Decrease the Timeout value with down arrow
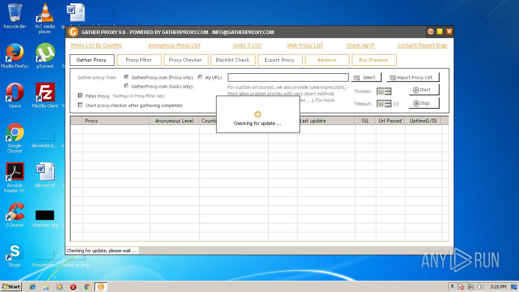 pos(388,105)
